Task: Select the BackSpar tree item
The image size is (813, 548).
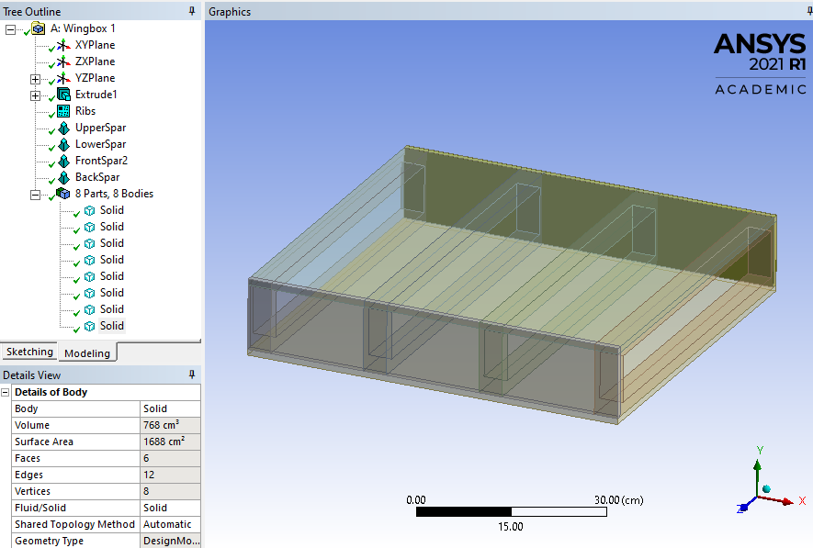Action: 97,177
